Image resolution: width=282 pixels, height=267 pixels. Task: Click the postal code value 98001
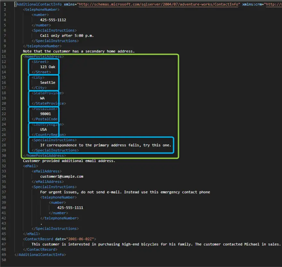point(45,114)
